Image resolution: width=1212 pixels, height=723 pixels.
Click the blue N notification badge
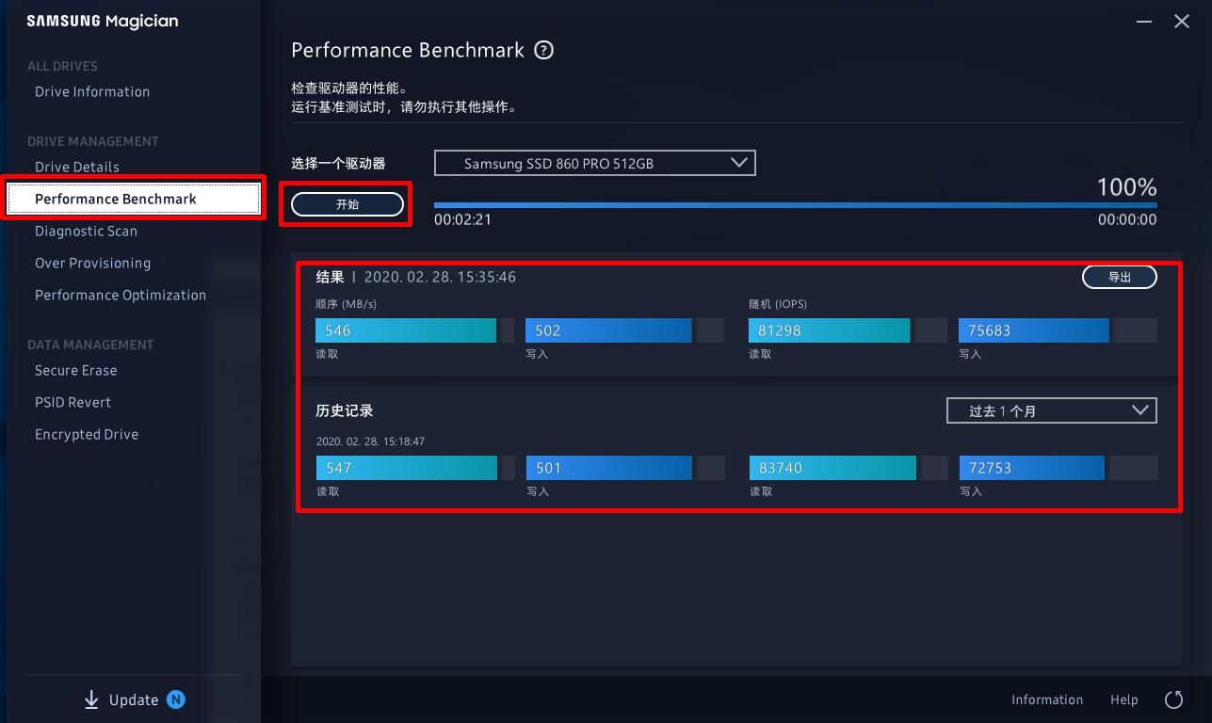coord(176,699)
